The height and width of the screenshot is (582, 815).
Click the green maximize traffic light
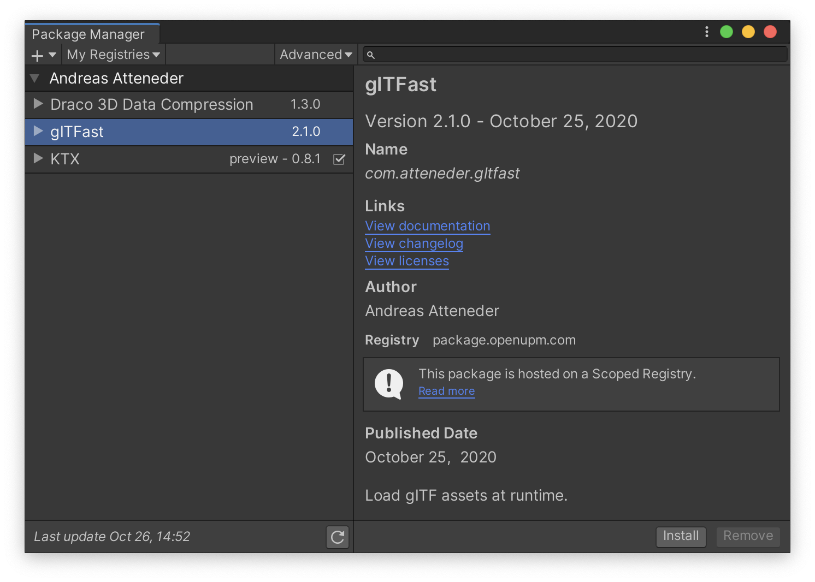[x=726, y=31]
